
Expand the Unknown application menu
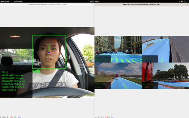[19, 1]
